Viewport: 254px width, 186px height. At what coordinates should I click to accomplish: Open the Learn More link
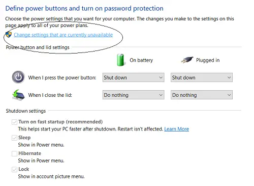[177, 129]
